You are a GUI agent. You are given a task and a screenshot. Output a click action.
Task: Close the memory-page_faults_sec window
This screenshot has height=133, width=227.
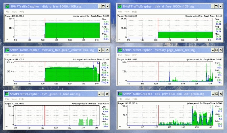tap(221, 50)
